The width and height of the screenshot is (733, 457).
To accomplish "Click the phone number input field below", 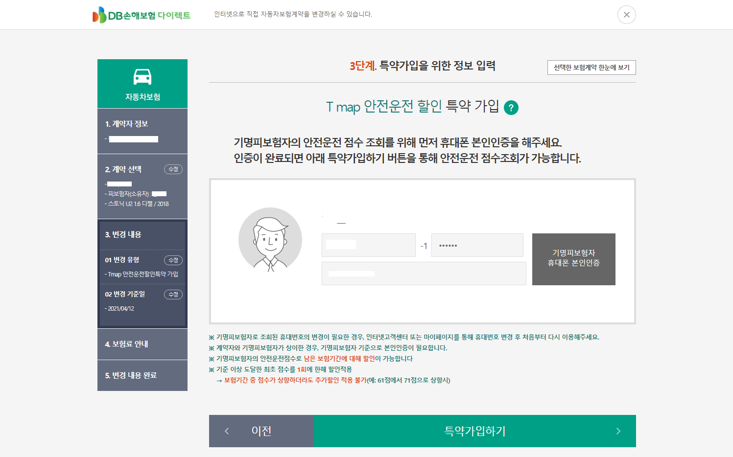I will (x=424, y=274).
